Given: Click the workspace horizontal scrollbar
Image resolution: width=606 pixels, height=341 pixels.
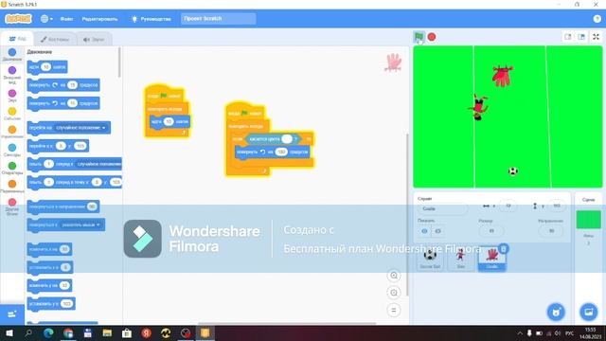Looking at the screenshot, I should [x=287, y=324].
